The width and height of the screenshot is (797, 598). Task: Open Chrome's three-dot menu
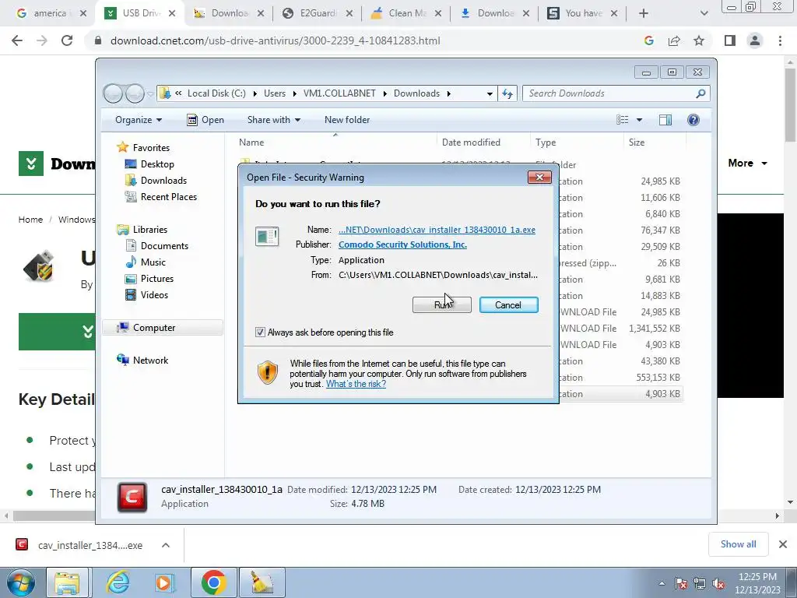pyautogui.click(x=780, y=40)
